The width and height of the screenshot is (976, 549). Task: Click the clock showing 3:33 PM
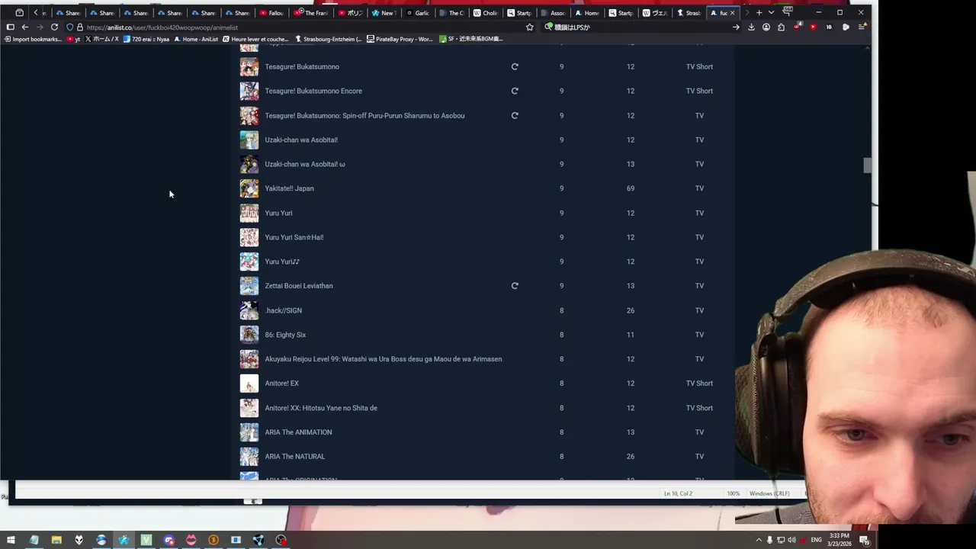coord(840,536)
